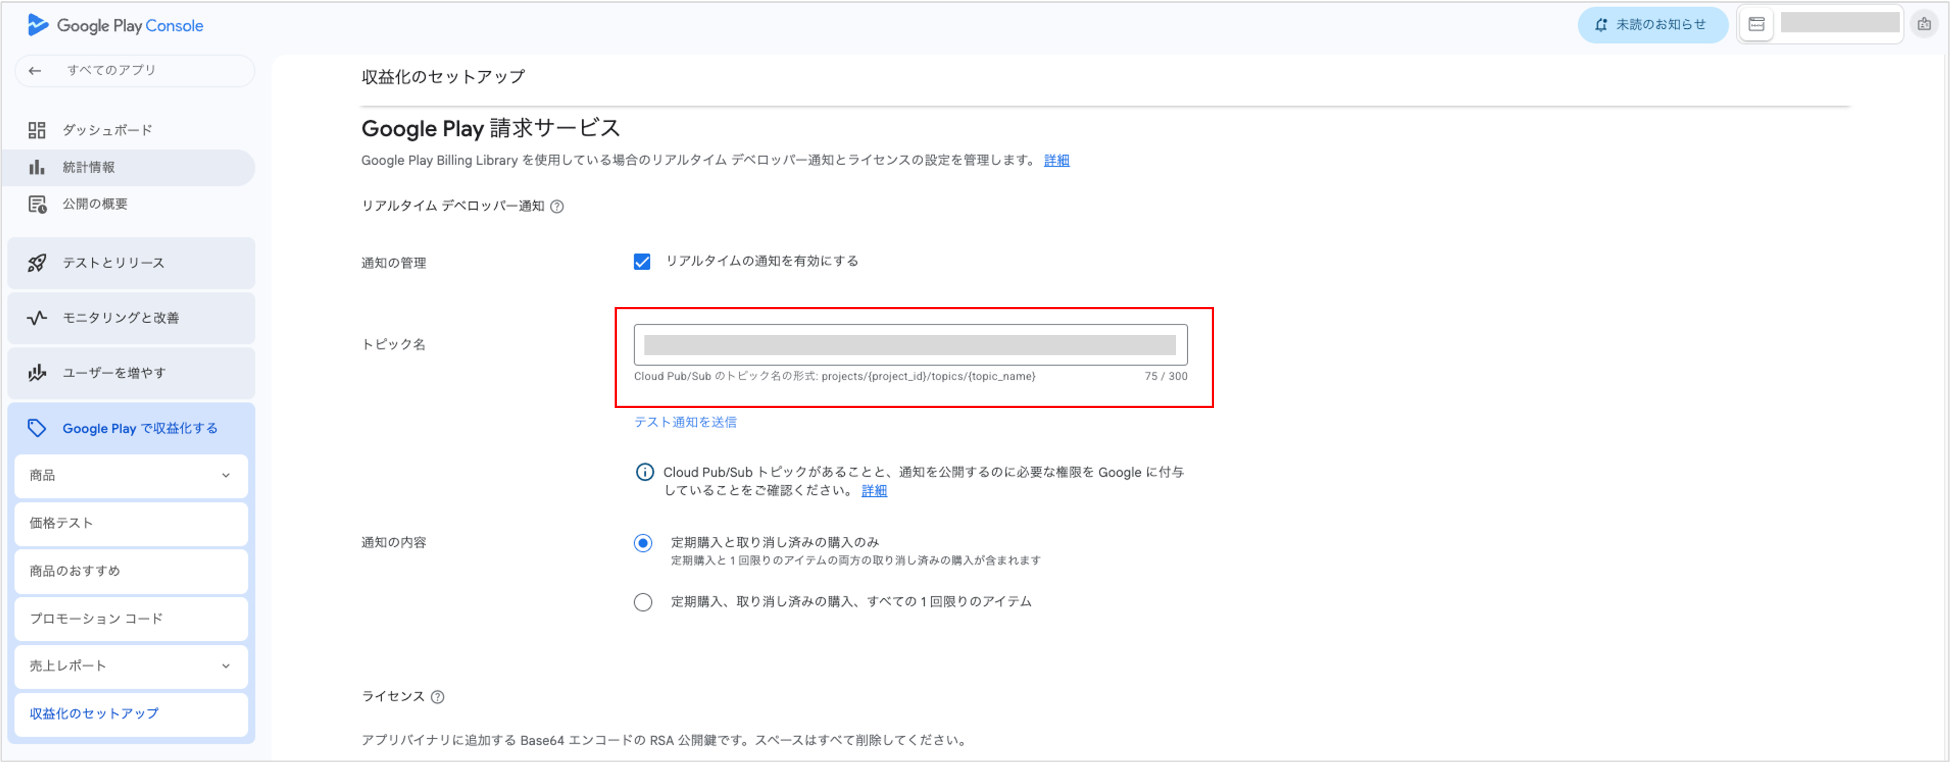Uncheck リアルタイムの通知を有効にする checkbox

(641, 262)
